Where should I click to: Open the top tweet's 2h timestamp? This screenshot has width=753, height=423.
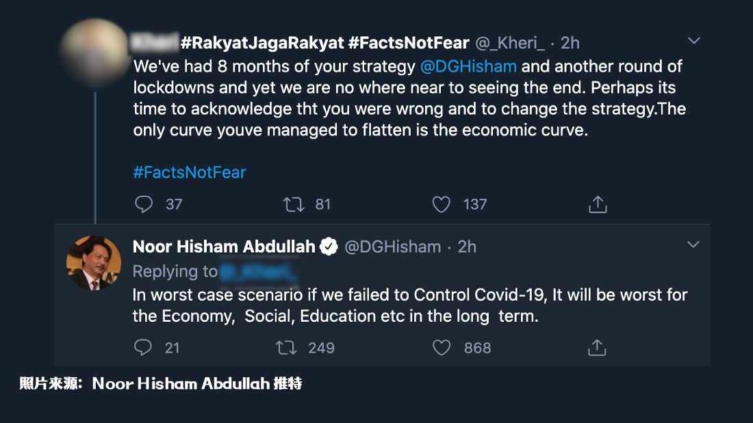[570, 43]
